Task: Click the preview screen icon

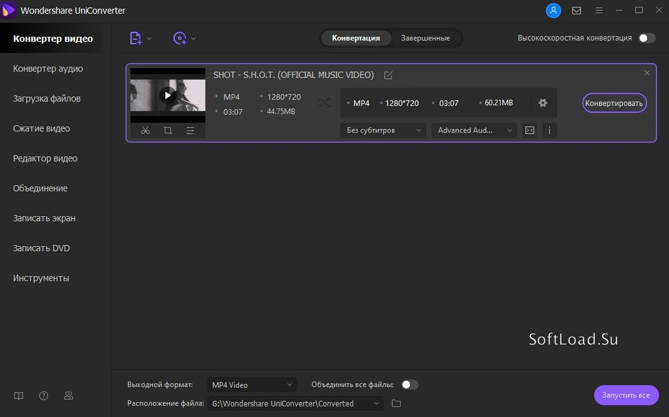Action: 529,130
